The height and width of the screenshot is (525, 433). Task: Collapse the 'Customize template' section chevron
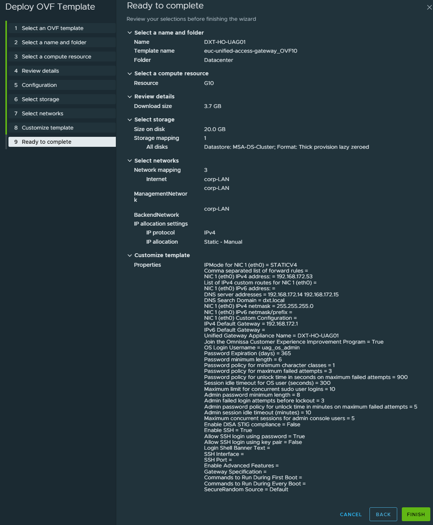(130, 255)
